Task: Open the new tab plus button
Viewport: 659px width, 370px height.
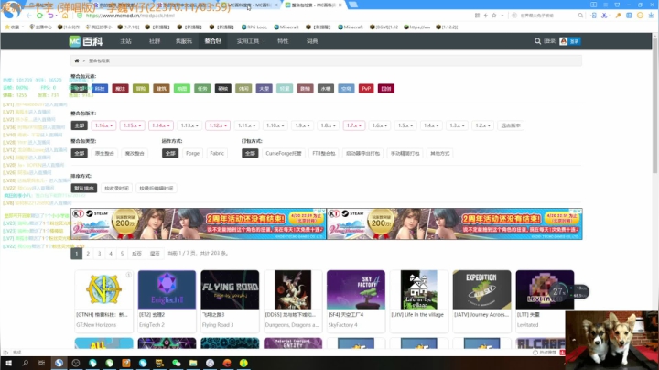Action: [x=353, y=5]
